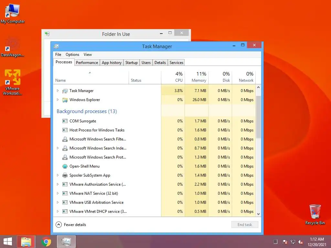The image size is (331, 248).
Task: Expand the Task Manager process row
Action: coord(58,91)
